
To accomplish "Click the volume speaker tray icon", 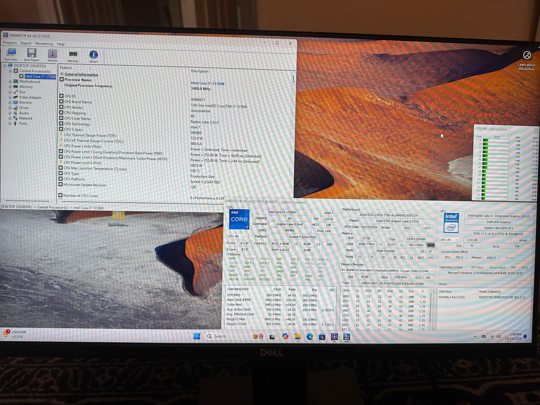I will pyautogui.click(x=498, y=337).
